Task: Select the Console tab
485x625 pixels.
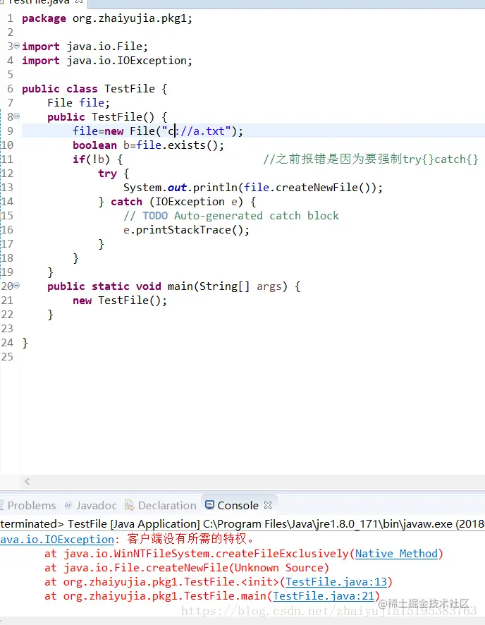Action: click(238, 505)
